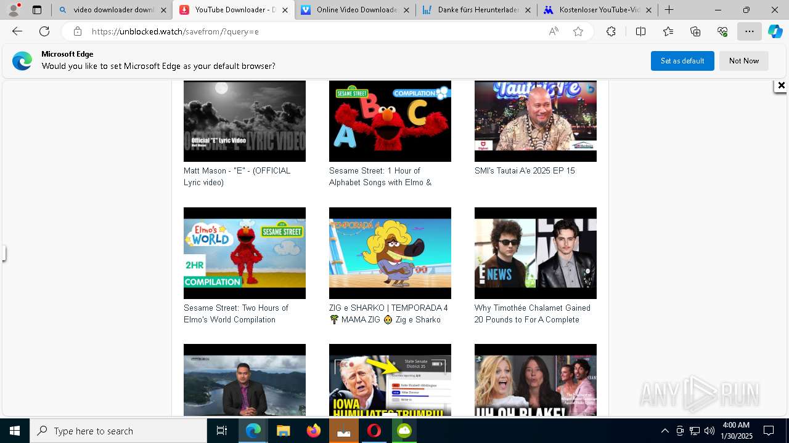Close the YouTube Downloader tab
This screenshot has height=443, width=789.
(285, 10)
